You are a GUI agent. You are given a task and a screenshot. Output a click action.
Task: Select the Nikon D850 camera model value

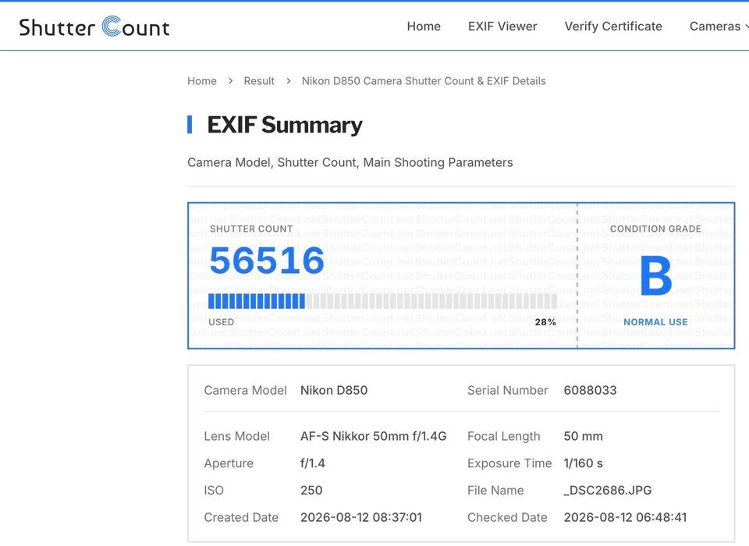click(x=334, y=390)
